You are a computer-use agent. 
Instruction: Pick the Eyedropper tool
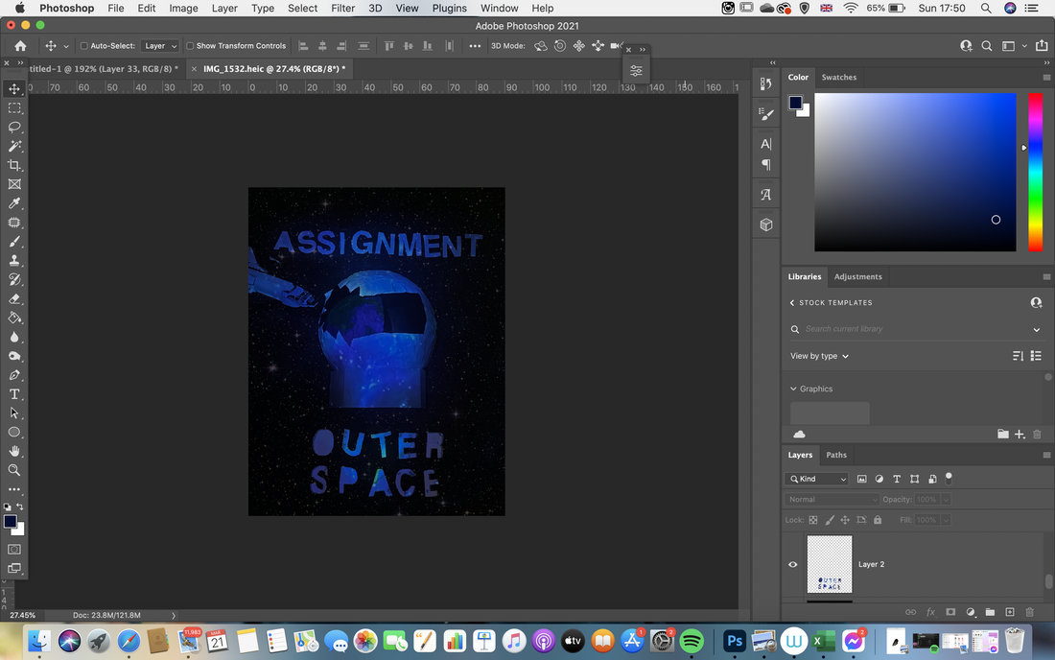coord(14,203)
